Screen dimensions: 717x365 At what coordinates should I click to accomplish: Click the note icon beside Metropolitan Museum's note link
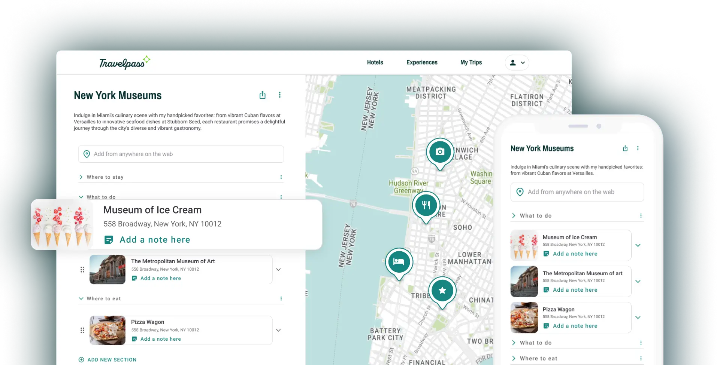pyautogui.click(x=135, y=278)
